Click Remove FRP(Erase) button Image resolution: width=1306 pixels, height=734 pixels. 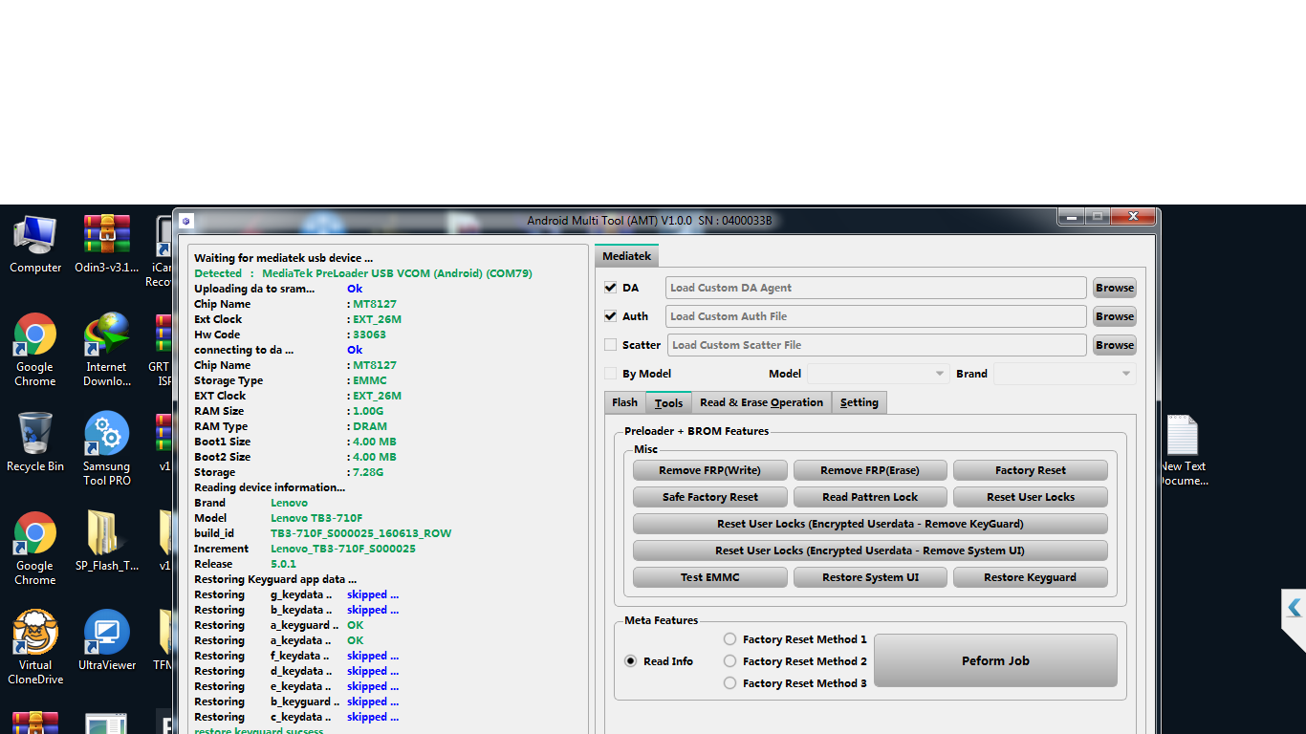click(x=870, y=470)
